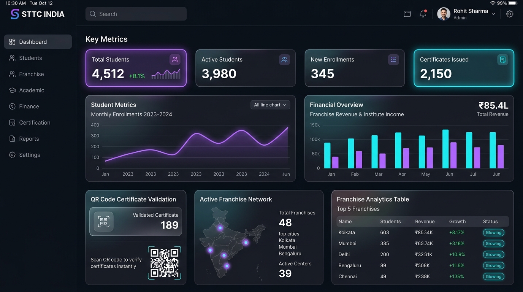
Task: Click the search magnifier icon
Action: 93,14
